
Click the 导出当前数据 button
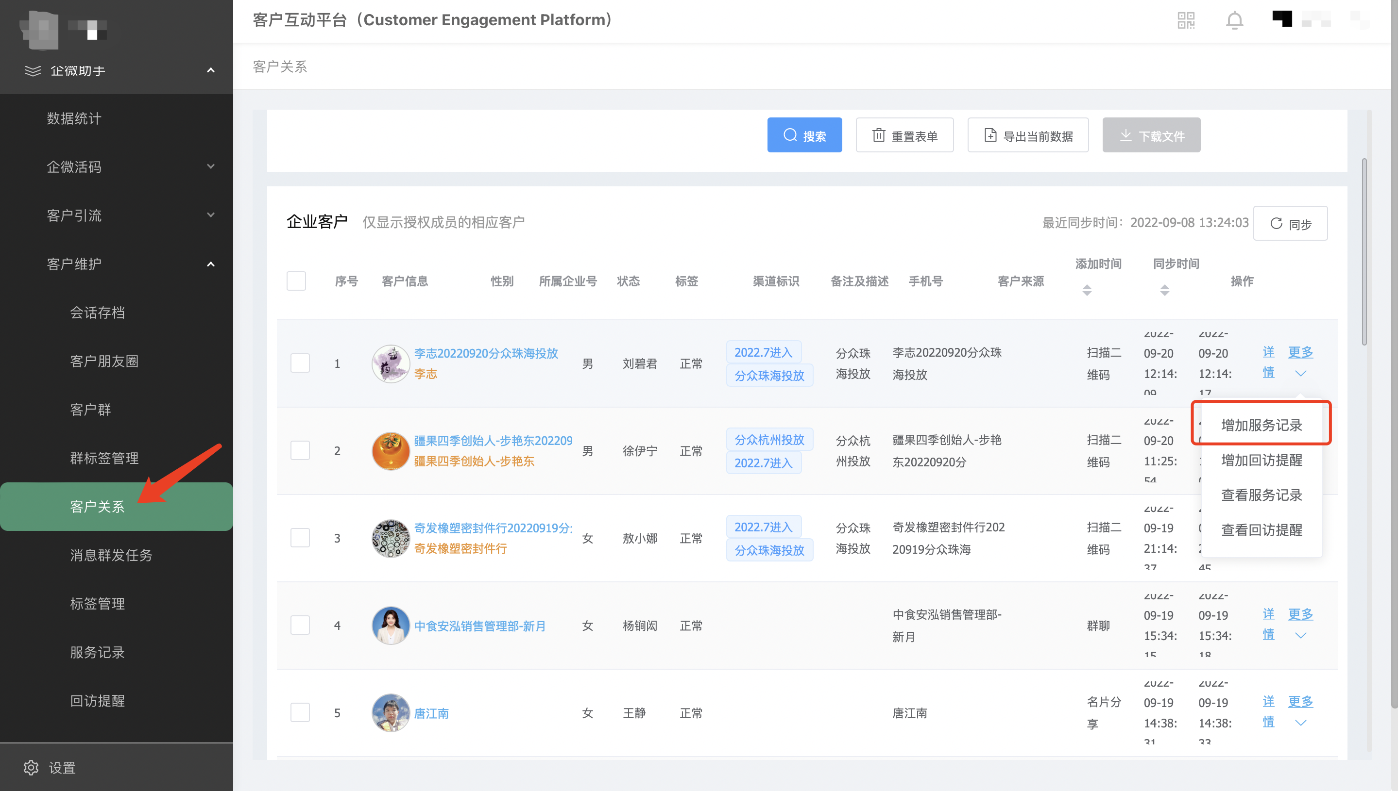coord(1028,135)
